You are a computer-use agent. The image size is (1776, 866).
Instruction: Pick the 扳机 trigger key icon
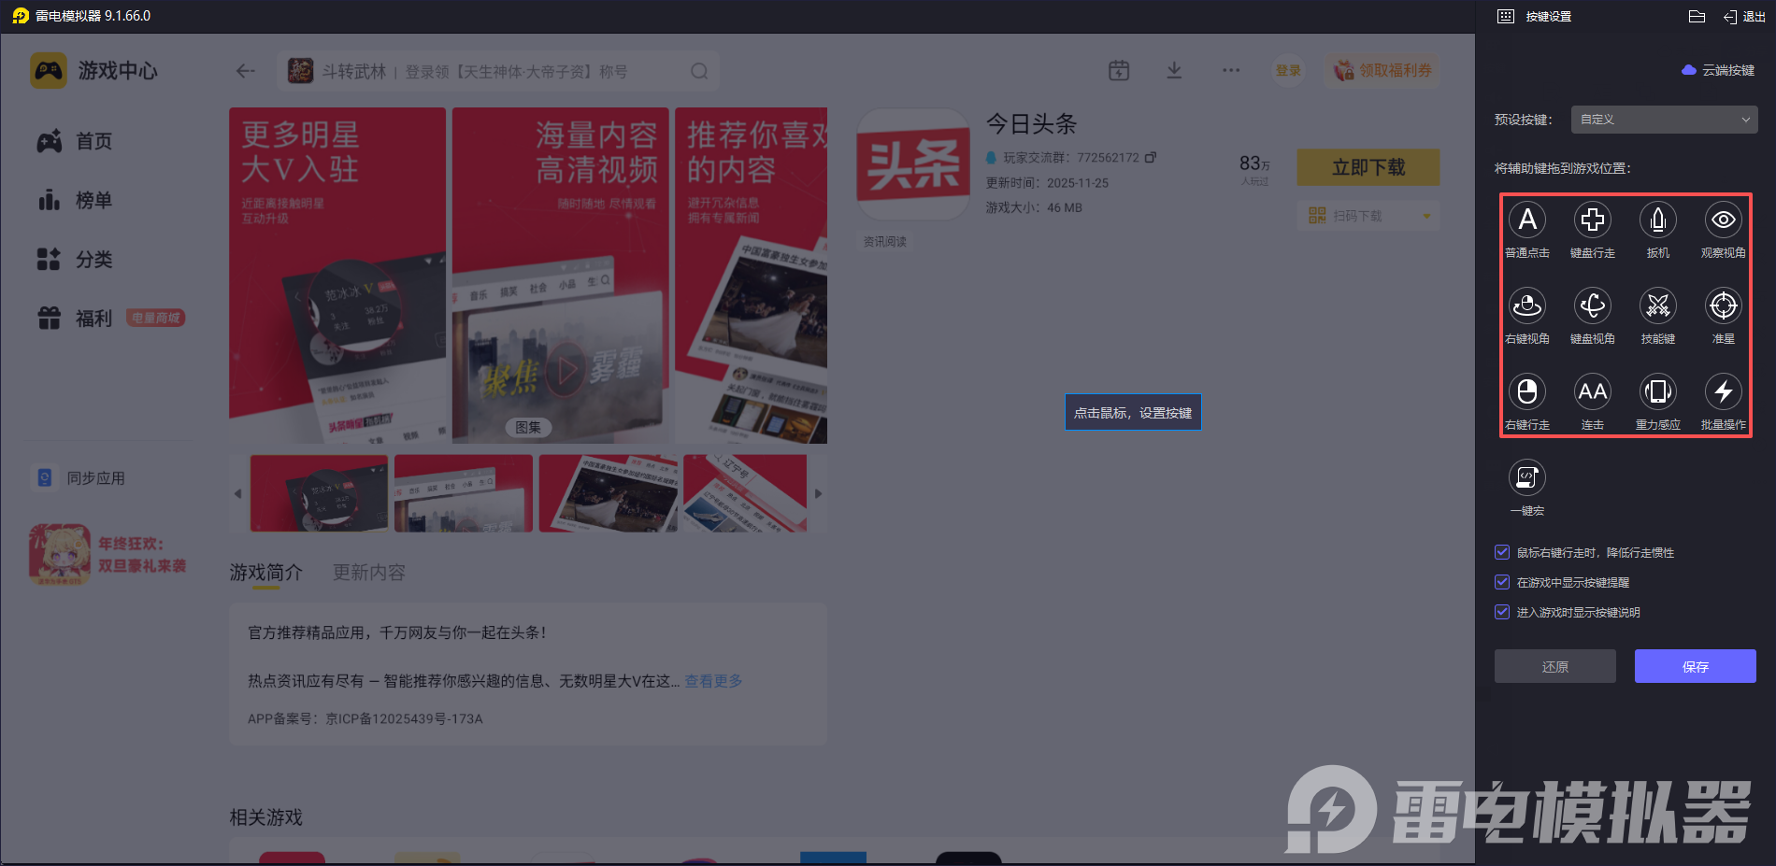(1658, 220)
